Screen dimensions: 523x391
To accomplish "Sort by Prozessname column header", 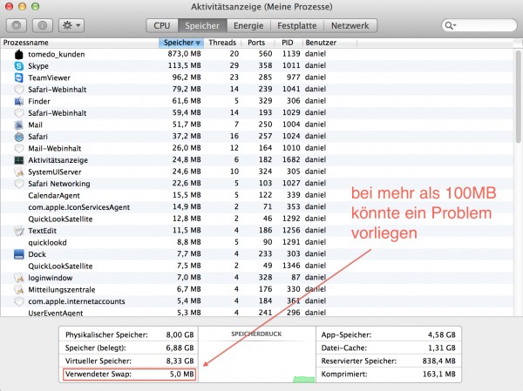I will tap(79, 43).
